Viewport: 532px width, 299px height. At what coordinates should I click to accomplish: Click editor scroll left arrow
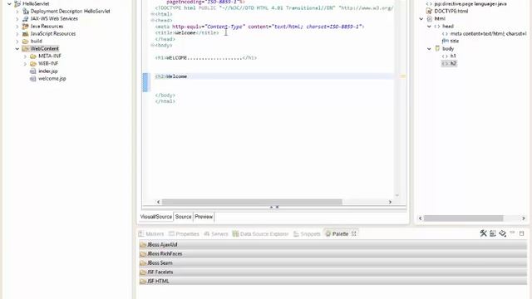(158, 202)
